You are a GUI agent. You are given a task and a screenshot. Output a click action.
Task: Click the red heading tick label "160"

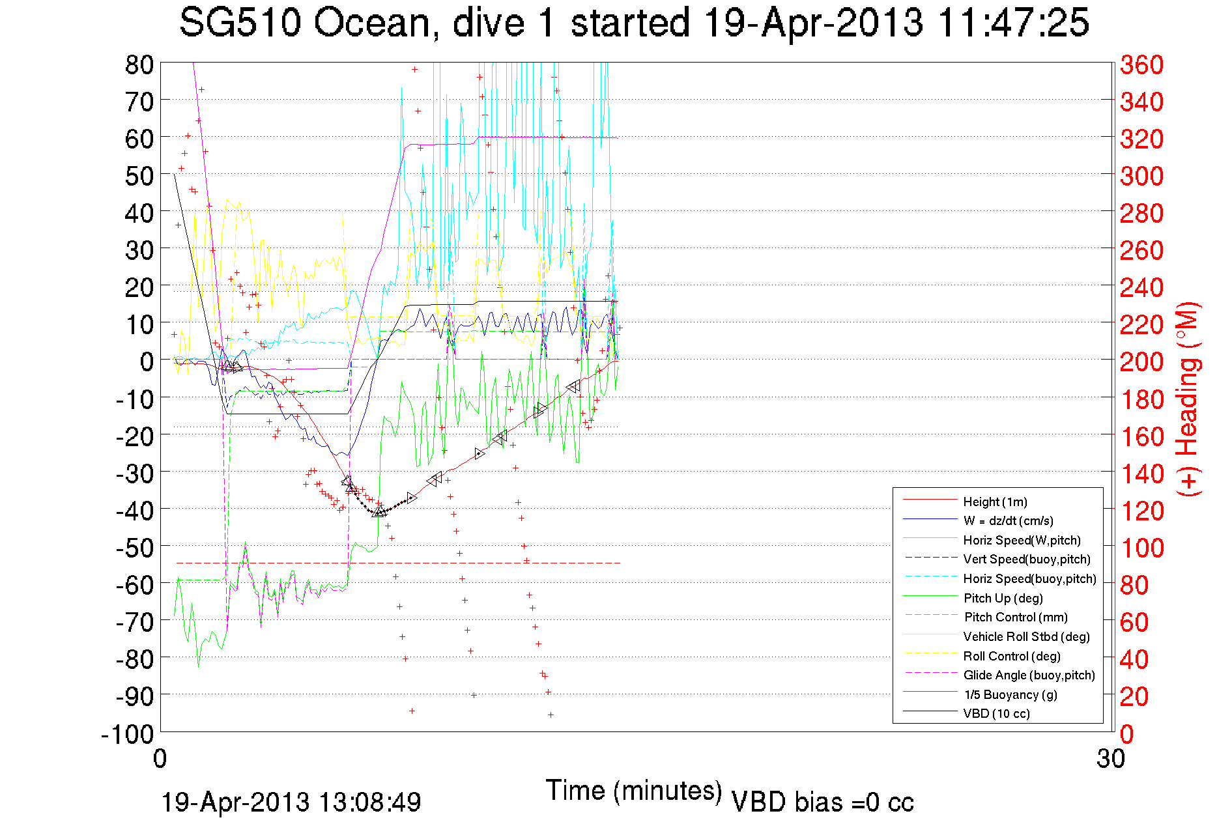(x=1141, y=436)
